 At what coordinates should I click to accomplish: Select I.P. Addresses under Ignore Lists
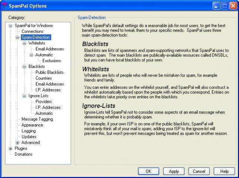pyautogui.click(x=48, y=107)
